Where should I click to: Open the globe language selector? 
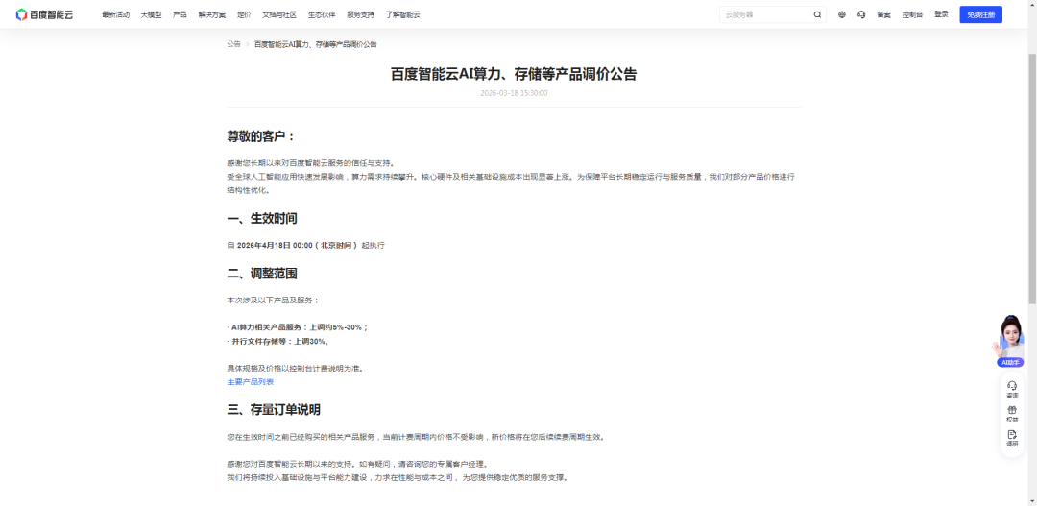[x=842, y=14]
